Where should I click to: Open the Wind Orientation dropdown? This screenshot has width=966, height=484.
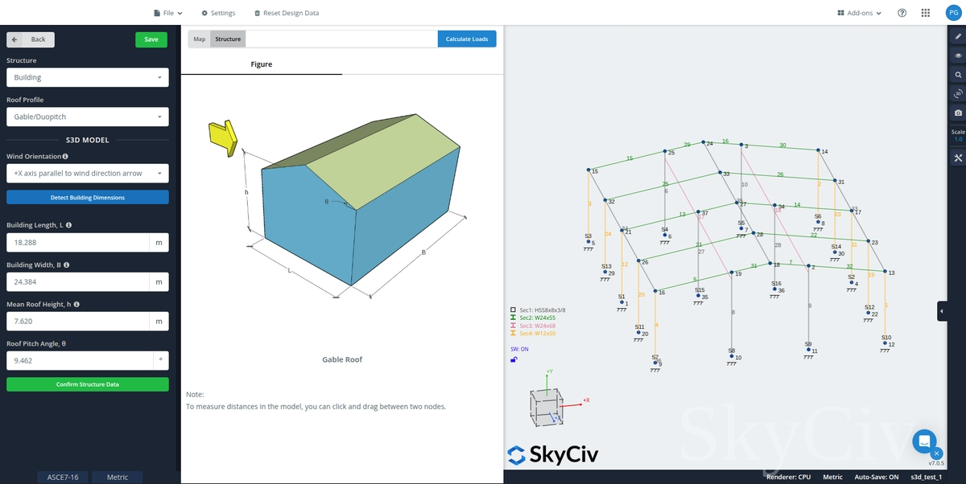87,174
